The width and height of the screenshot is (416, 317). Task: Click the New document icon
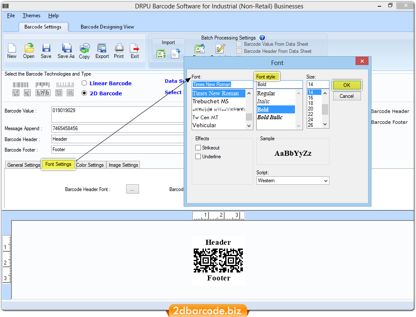tap(12, 48)
